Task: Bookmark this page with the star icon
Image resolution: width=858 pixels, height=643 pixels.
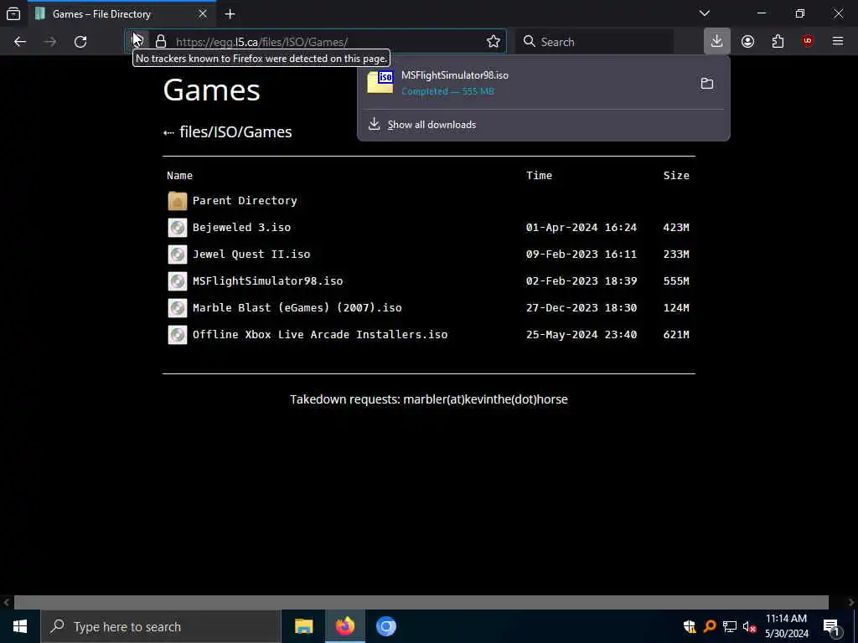Action: (493, 42)
